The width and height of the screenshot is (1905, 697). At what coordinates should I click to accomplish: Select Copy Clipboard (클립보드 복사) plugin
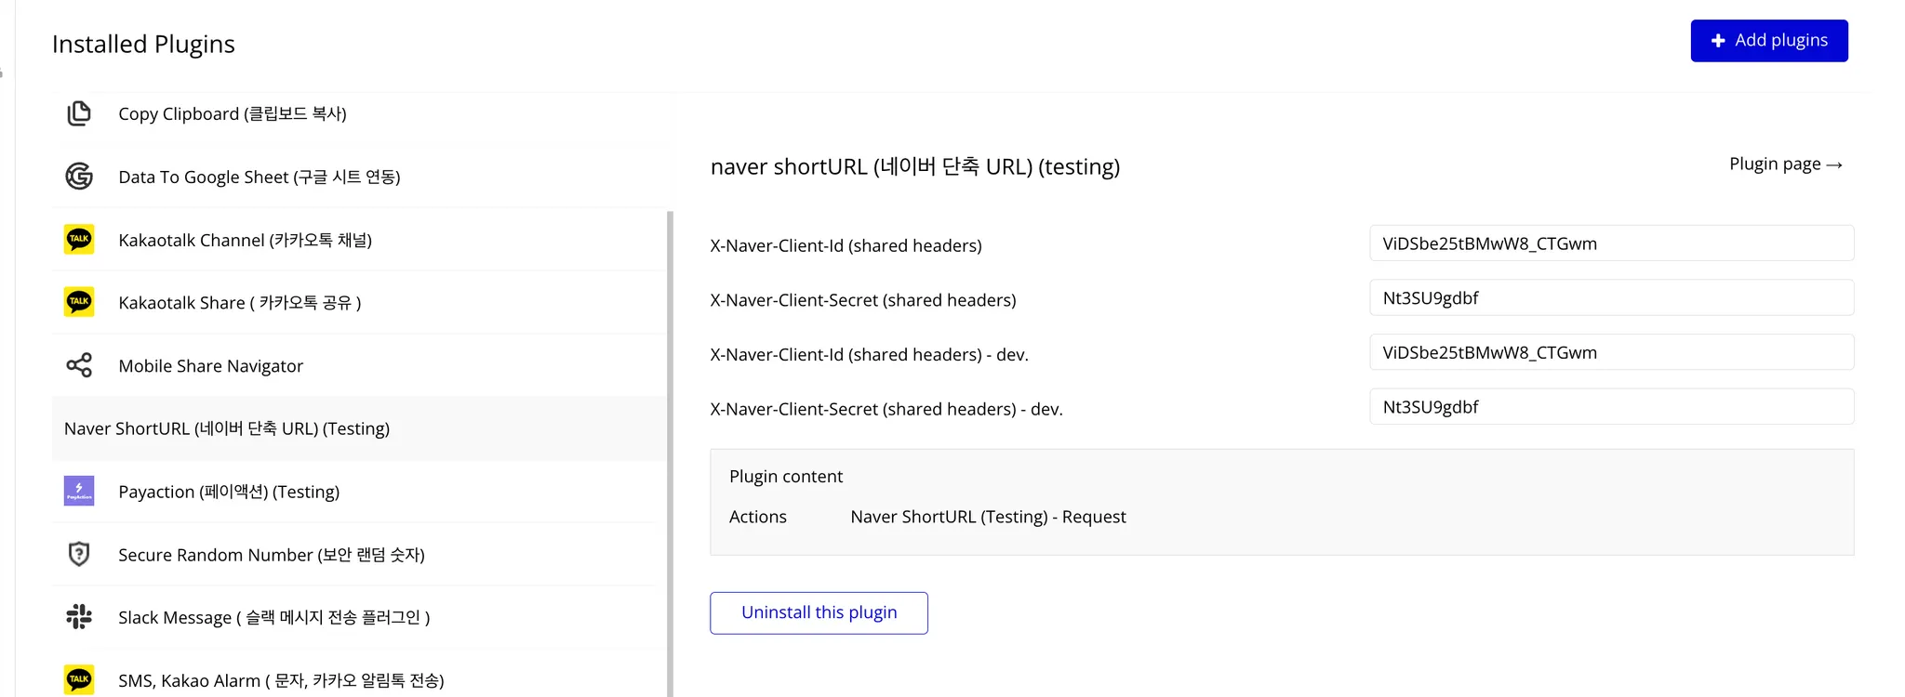(358, 113)
